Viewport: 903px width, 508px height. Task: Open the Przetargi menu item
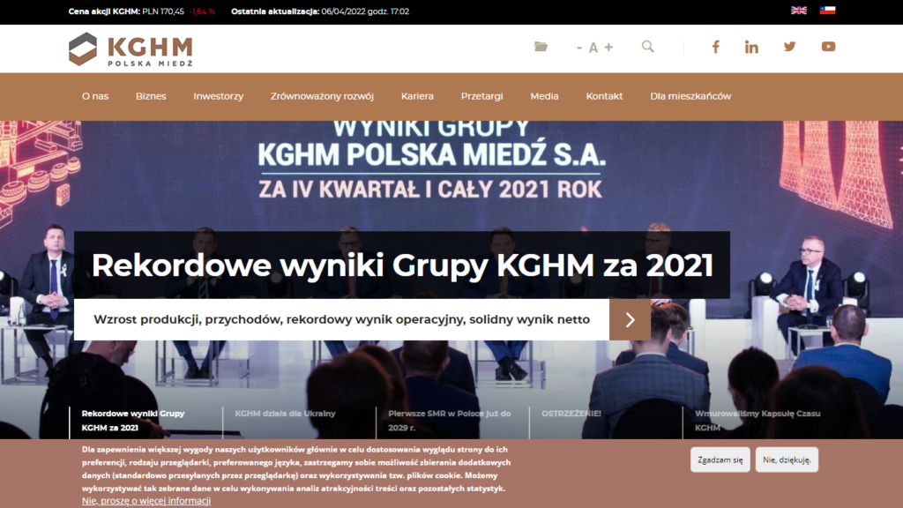coord(482,96)
